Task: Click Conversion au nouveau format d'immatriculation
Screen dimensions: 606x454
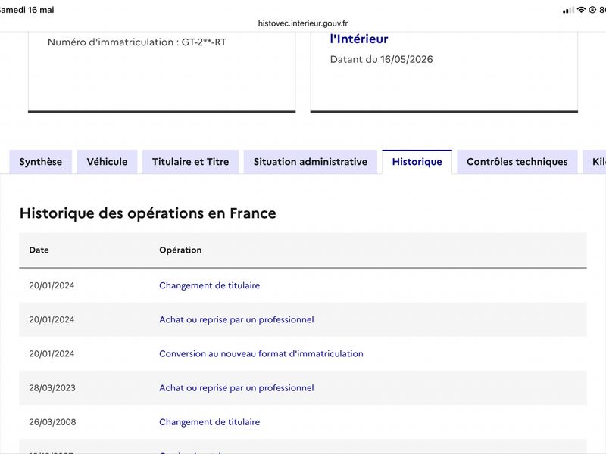Action: tap(261, 353)
